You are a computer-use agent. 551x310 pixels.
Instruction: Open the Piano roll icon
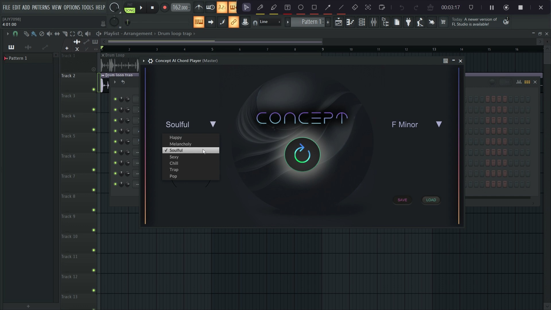350,22
